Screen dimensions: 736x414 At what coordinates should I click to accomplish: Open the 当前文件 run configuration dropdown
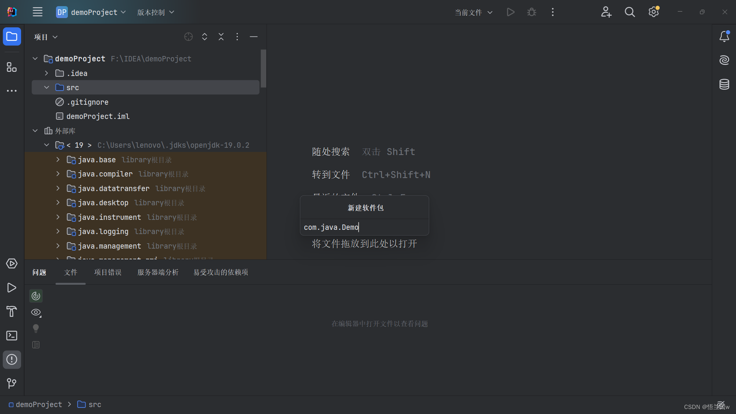coord(474,12)
